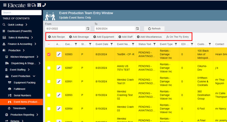Collapse the Event Production chevron
Viewport: 227px width, 122px height.
tap(34, 76)
